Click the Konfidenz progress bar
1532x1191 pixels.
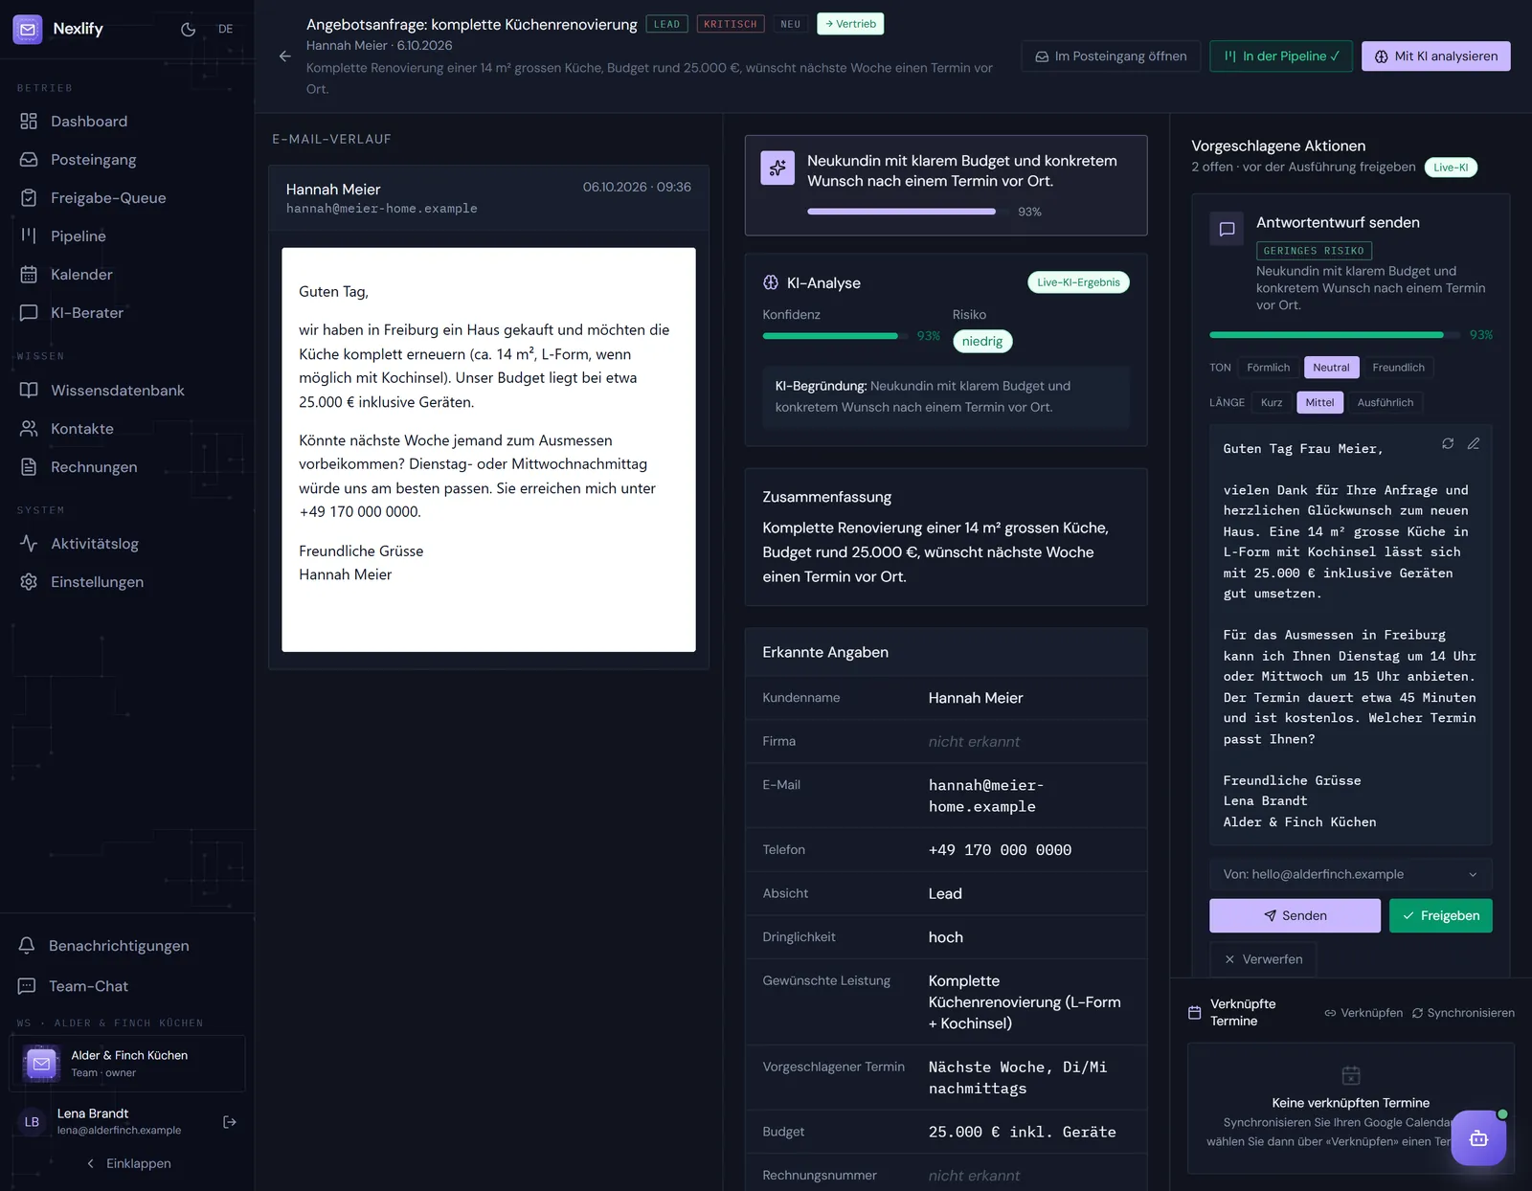(835, 336)
